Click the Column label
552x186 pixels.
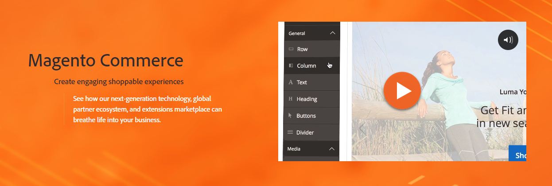point(307,66)
